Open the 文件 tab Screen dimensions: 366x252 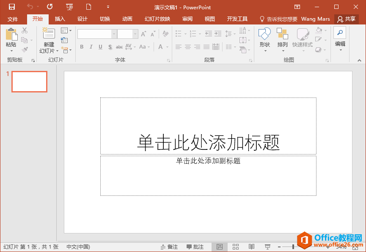(13, 19)
